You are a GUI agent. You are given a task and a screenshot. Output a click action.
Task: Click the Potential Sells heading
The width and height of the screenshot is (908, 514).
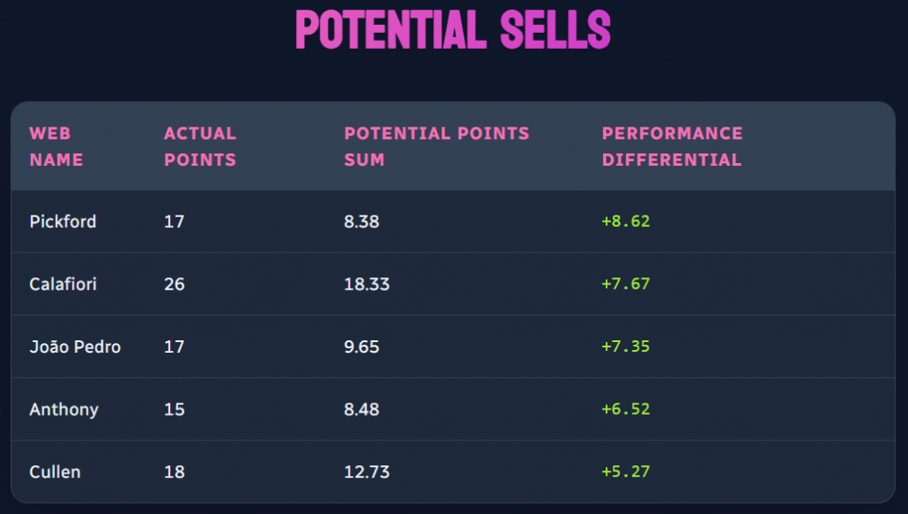(x=453, y=31)
